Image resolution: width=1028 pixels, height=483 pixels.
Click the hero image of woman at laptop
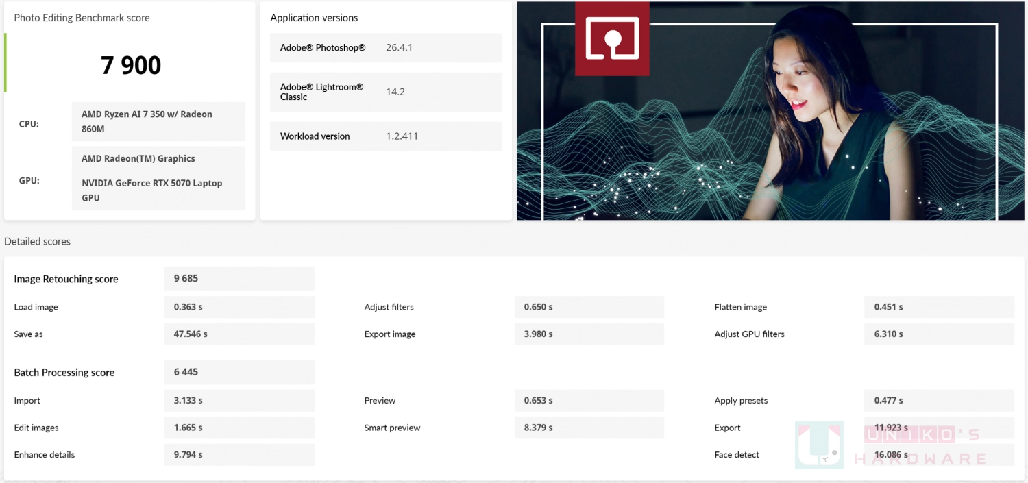770,111
